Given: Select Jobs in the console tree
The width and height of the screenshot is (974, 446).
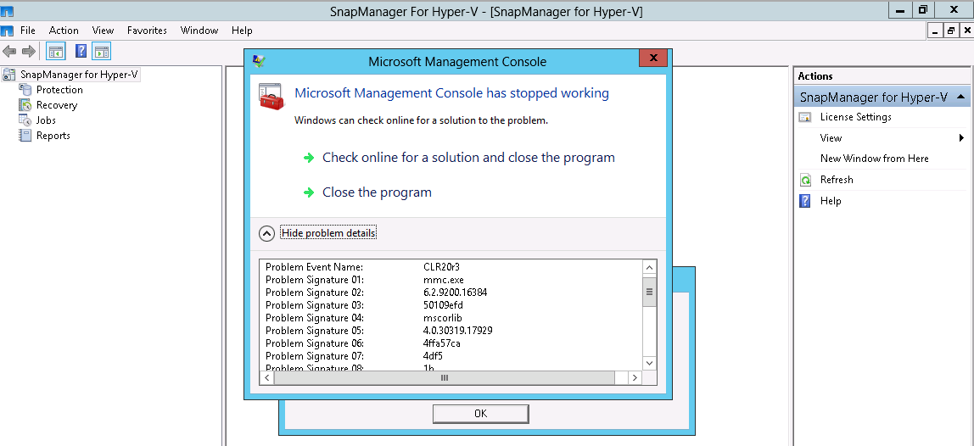Looking at the screenshot, I should pyautogui.click(x=46, y=120).
